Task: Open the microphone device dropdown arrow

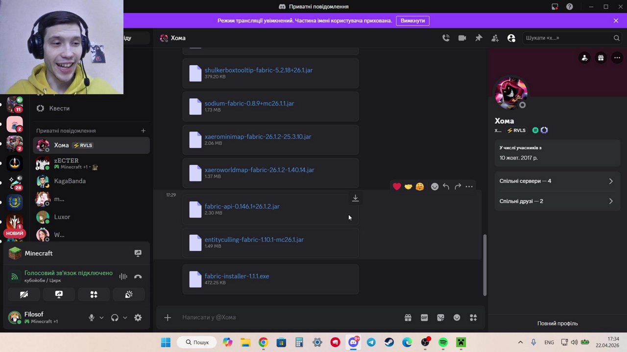Action: 101,318
